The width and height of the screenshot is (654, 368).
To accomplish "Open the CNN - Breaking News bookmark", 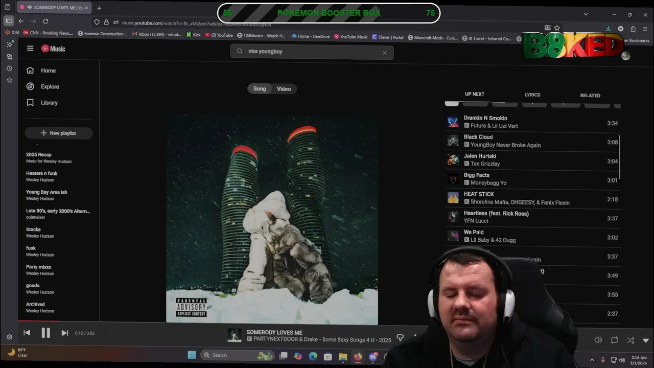I will click(x=49, y=33).
